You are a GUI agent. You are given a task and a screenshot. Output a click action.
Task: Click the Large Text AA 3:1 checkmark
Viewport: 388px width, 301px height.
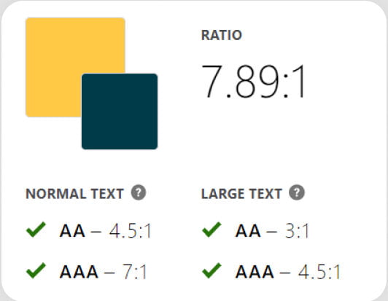pyautogui.click(x=212, y=230)
